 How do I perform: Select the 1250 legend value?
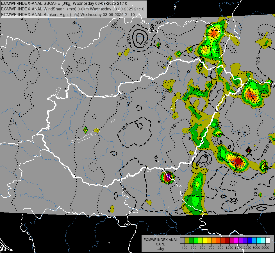click(x=229, y=248)
